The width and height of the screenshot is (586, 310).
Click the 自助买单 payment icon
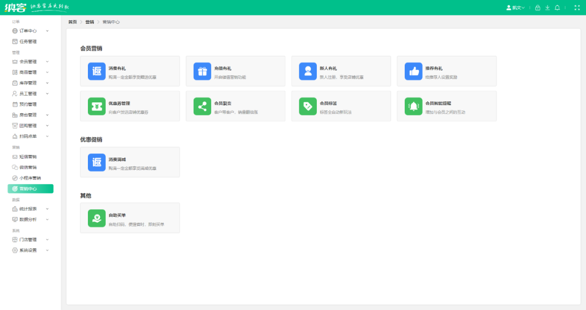point(97,218)
